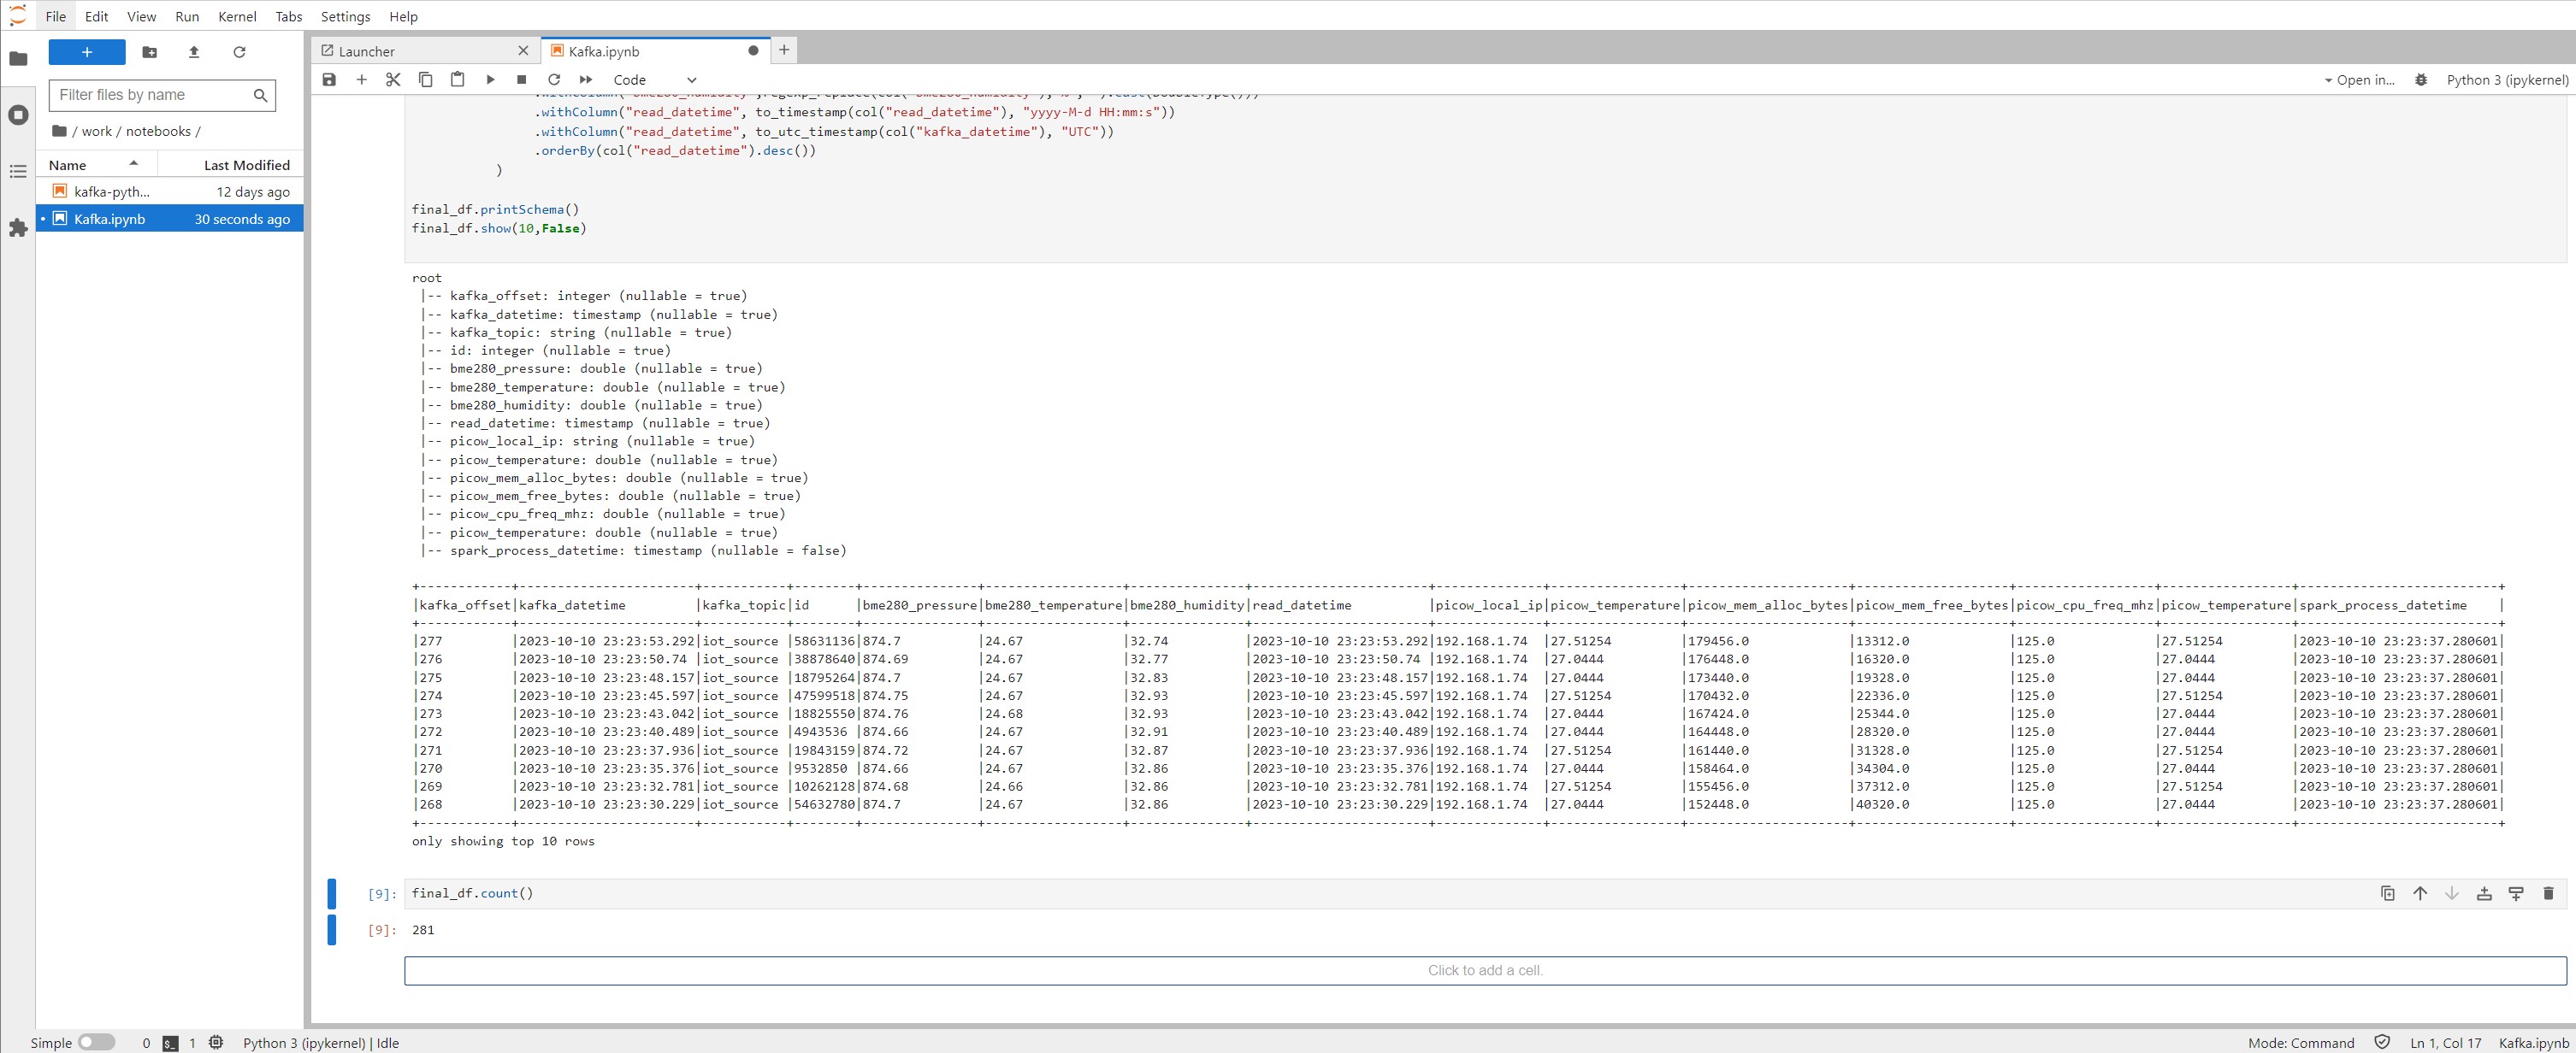Click the output value 281

point(423,929)
